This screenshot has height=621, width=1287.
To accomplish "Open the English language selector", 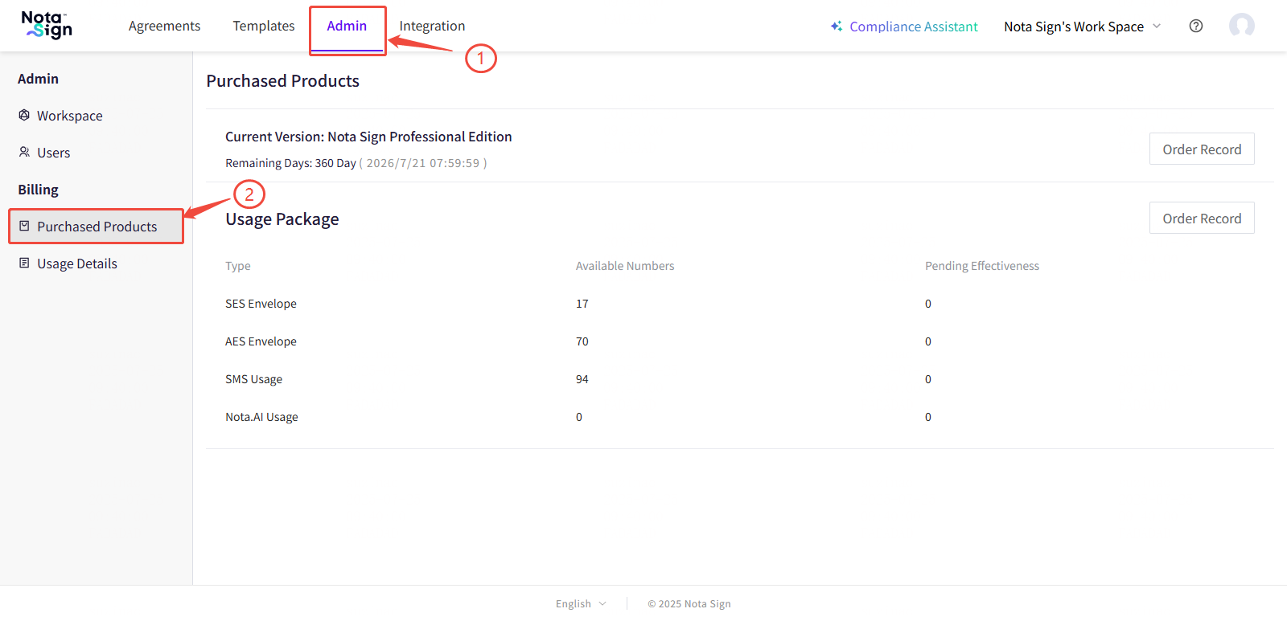I will pos(581,603).
